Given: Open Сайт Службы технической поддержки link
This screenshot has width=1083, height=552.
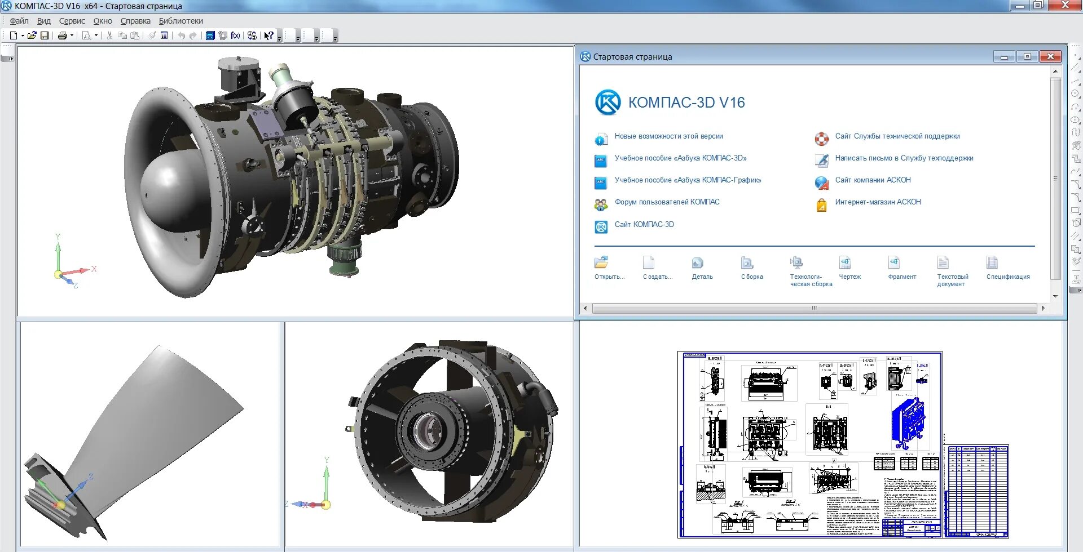Looking at the screenshot, I should (x=897, y=136).
